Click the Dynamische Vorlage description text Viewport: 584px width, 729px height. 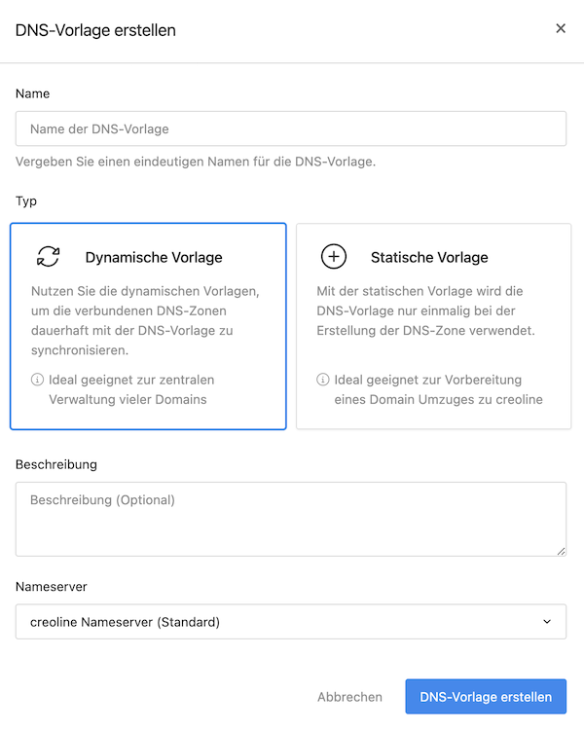click(145, 320)
